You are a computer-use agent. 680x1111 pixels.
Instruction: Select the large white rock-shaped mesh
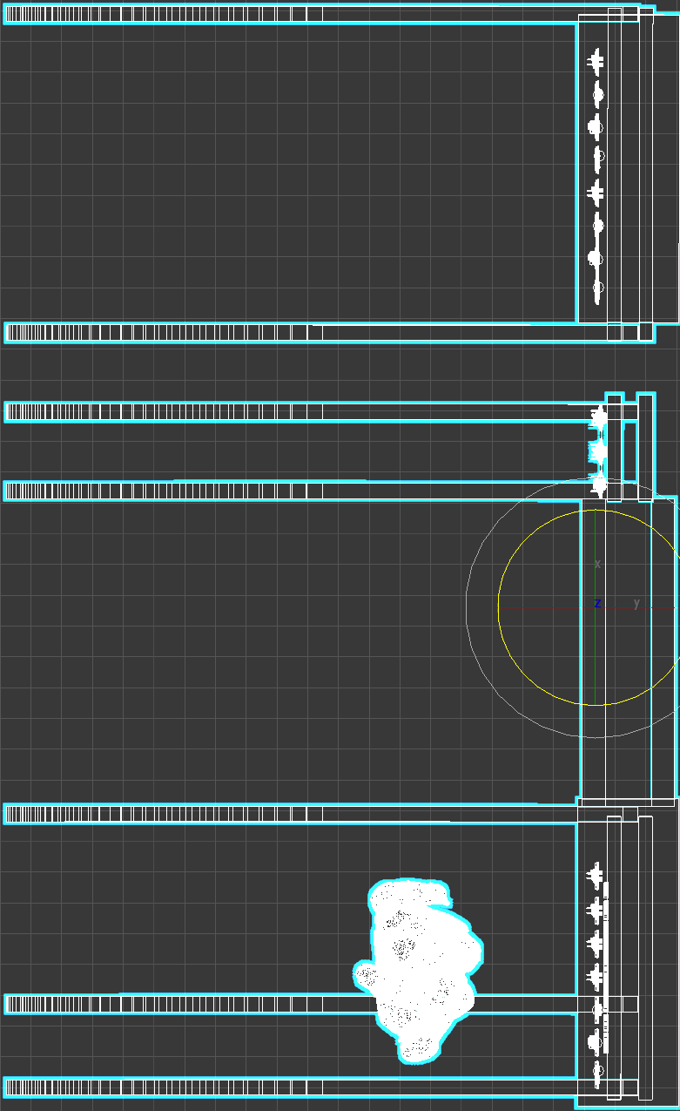(416, 967)
